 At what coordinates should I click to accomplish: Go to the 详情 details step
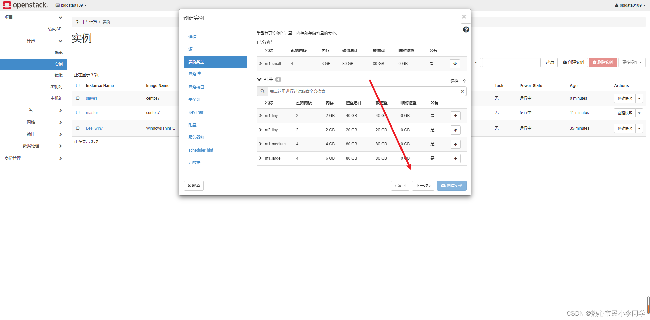pos(192,37)
